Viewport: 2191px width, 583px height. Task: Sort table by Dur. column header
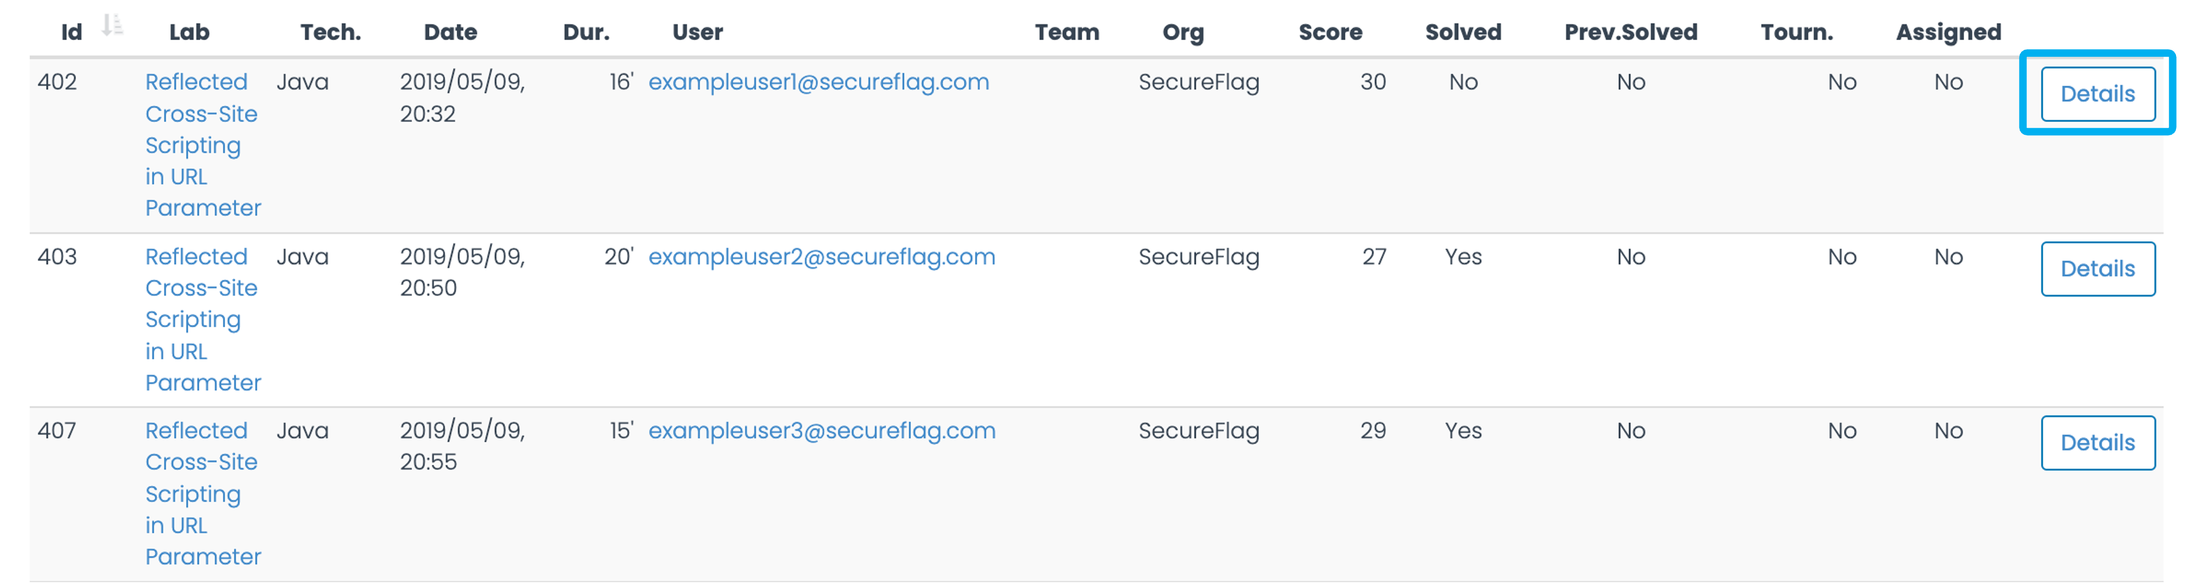click(586, 32)
